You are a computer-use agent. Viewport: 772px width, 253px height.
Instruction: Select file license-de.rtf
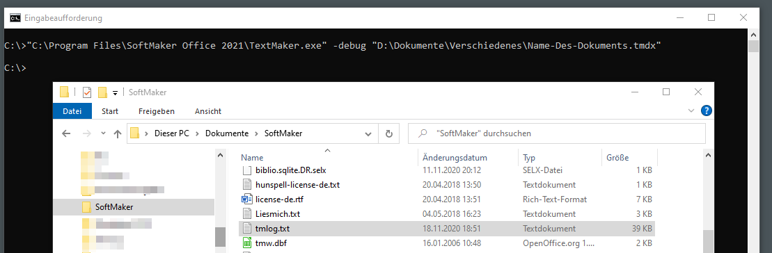(280, 199)
